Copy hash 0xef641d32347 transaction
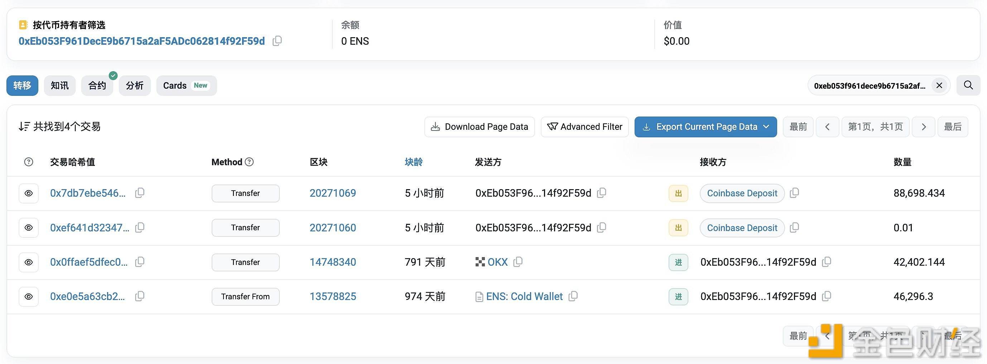Viewport: 987px width, 364px height. pyautogui.click(x=140, y=227)
